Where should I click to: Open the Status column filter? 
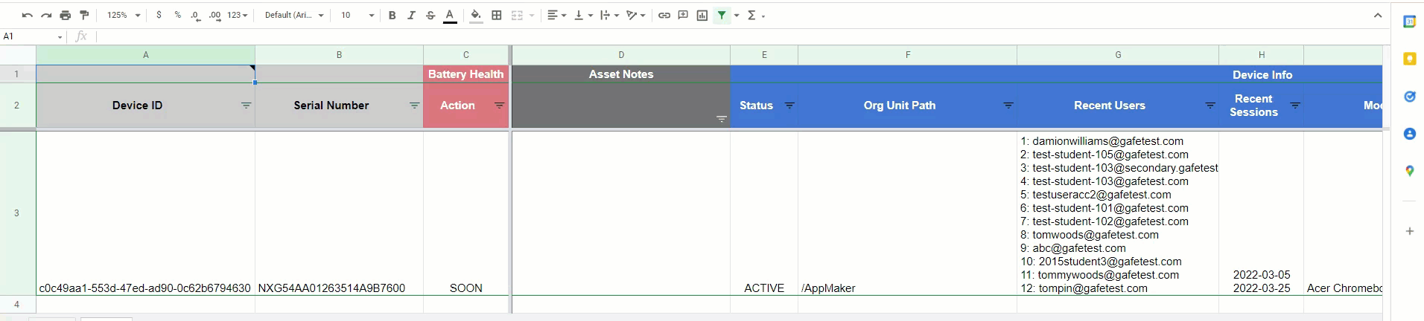tap(789, 106)
